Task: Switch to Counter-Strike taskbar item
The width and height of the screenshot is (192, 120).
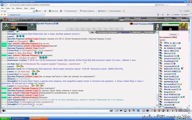Action: (38, 118)
